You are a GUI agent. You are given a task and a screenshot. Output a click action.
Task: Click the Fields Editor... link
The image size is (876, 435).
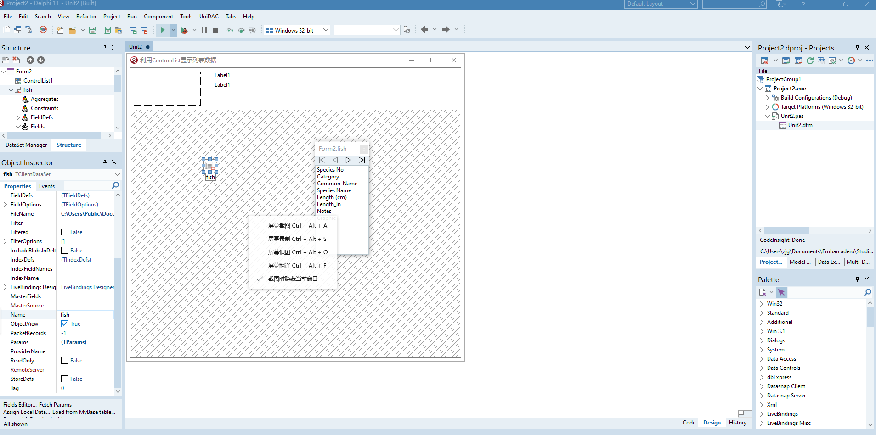tap(20, 405)
